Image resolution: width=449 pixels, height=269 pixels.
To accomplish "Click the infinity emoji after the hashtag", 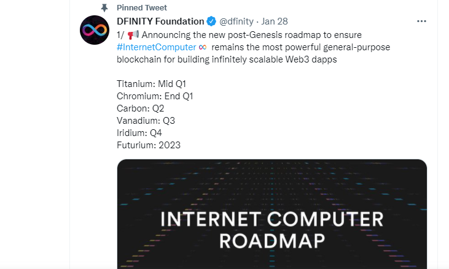I will click(x=203, y=47).
